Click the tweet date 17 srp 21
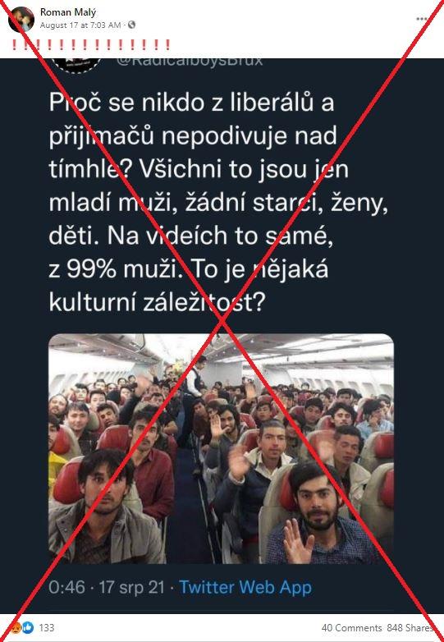444x642 pixels. click(131, 587)
